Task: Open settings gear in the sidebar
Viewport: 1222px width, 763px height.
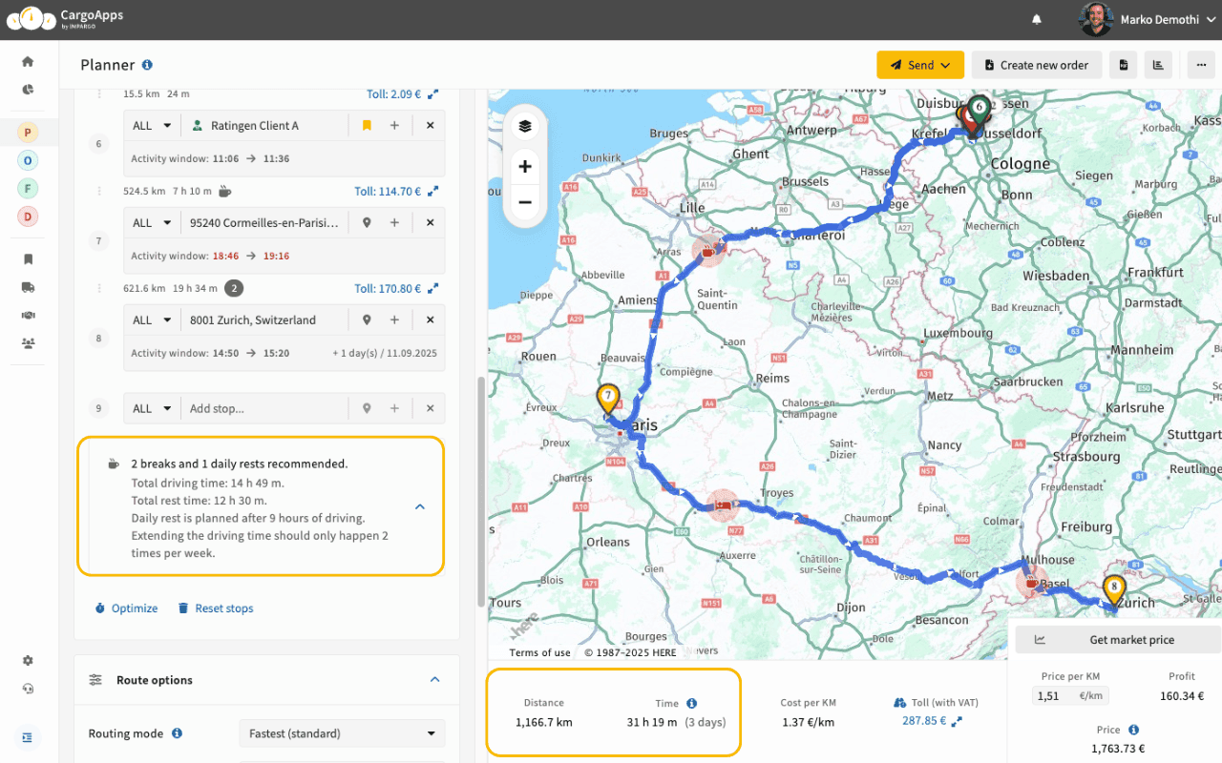Action: (28, 661)
